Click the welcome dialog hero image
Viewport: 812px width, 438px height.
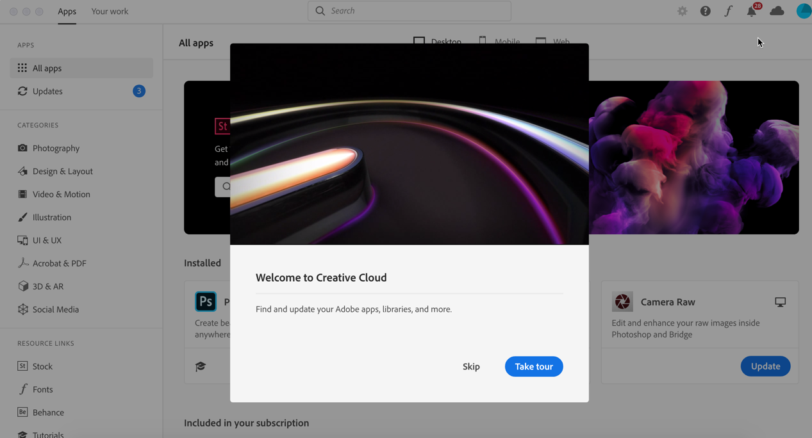tap(410, 144)
